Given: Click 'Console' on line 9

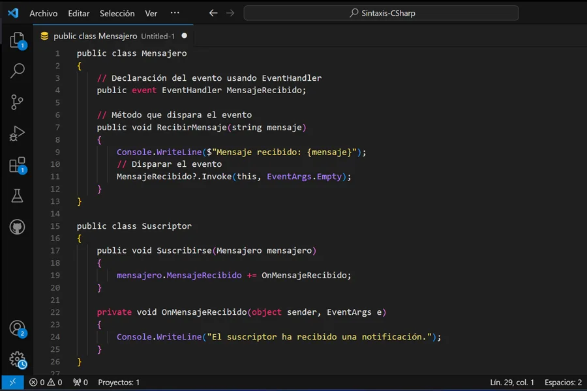Looking at the screenshot, I should [134, 152].
